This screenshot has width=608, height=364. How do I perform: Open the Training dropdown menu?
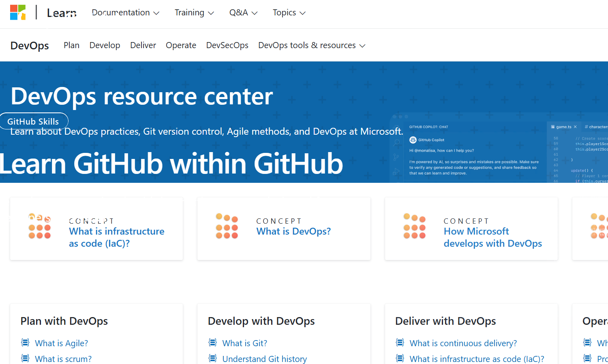coord(194,13)
